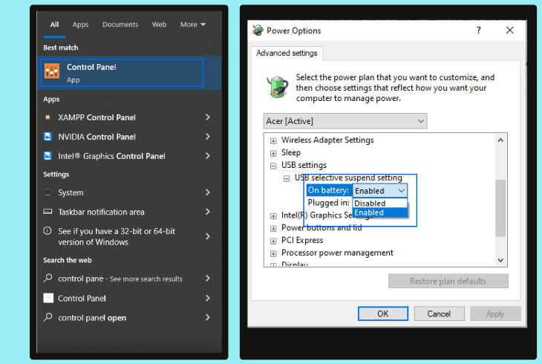Click the NVIDIA Control Panel icon
542x364 pixels.
pos(48,137)
